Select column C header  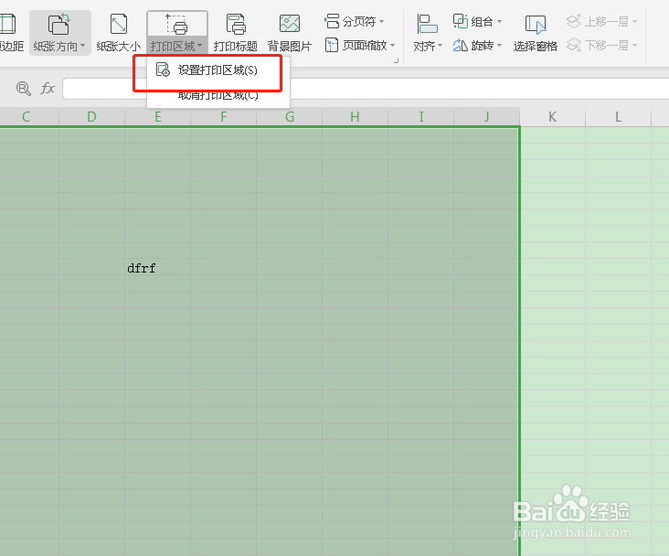point(26,116)
